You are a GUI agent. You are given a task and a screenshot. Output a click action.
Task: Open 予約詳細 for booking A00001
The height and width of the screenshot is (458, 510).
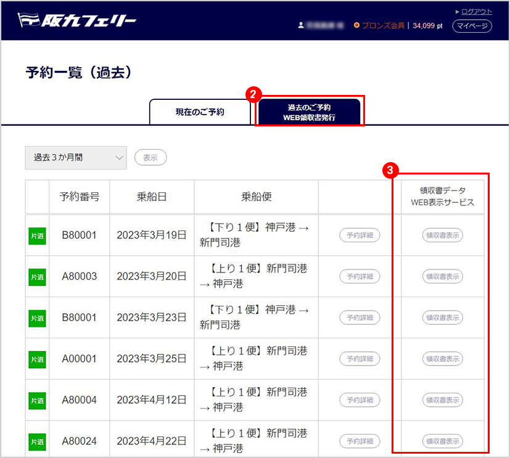(360, 359)
